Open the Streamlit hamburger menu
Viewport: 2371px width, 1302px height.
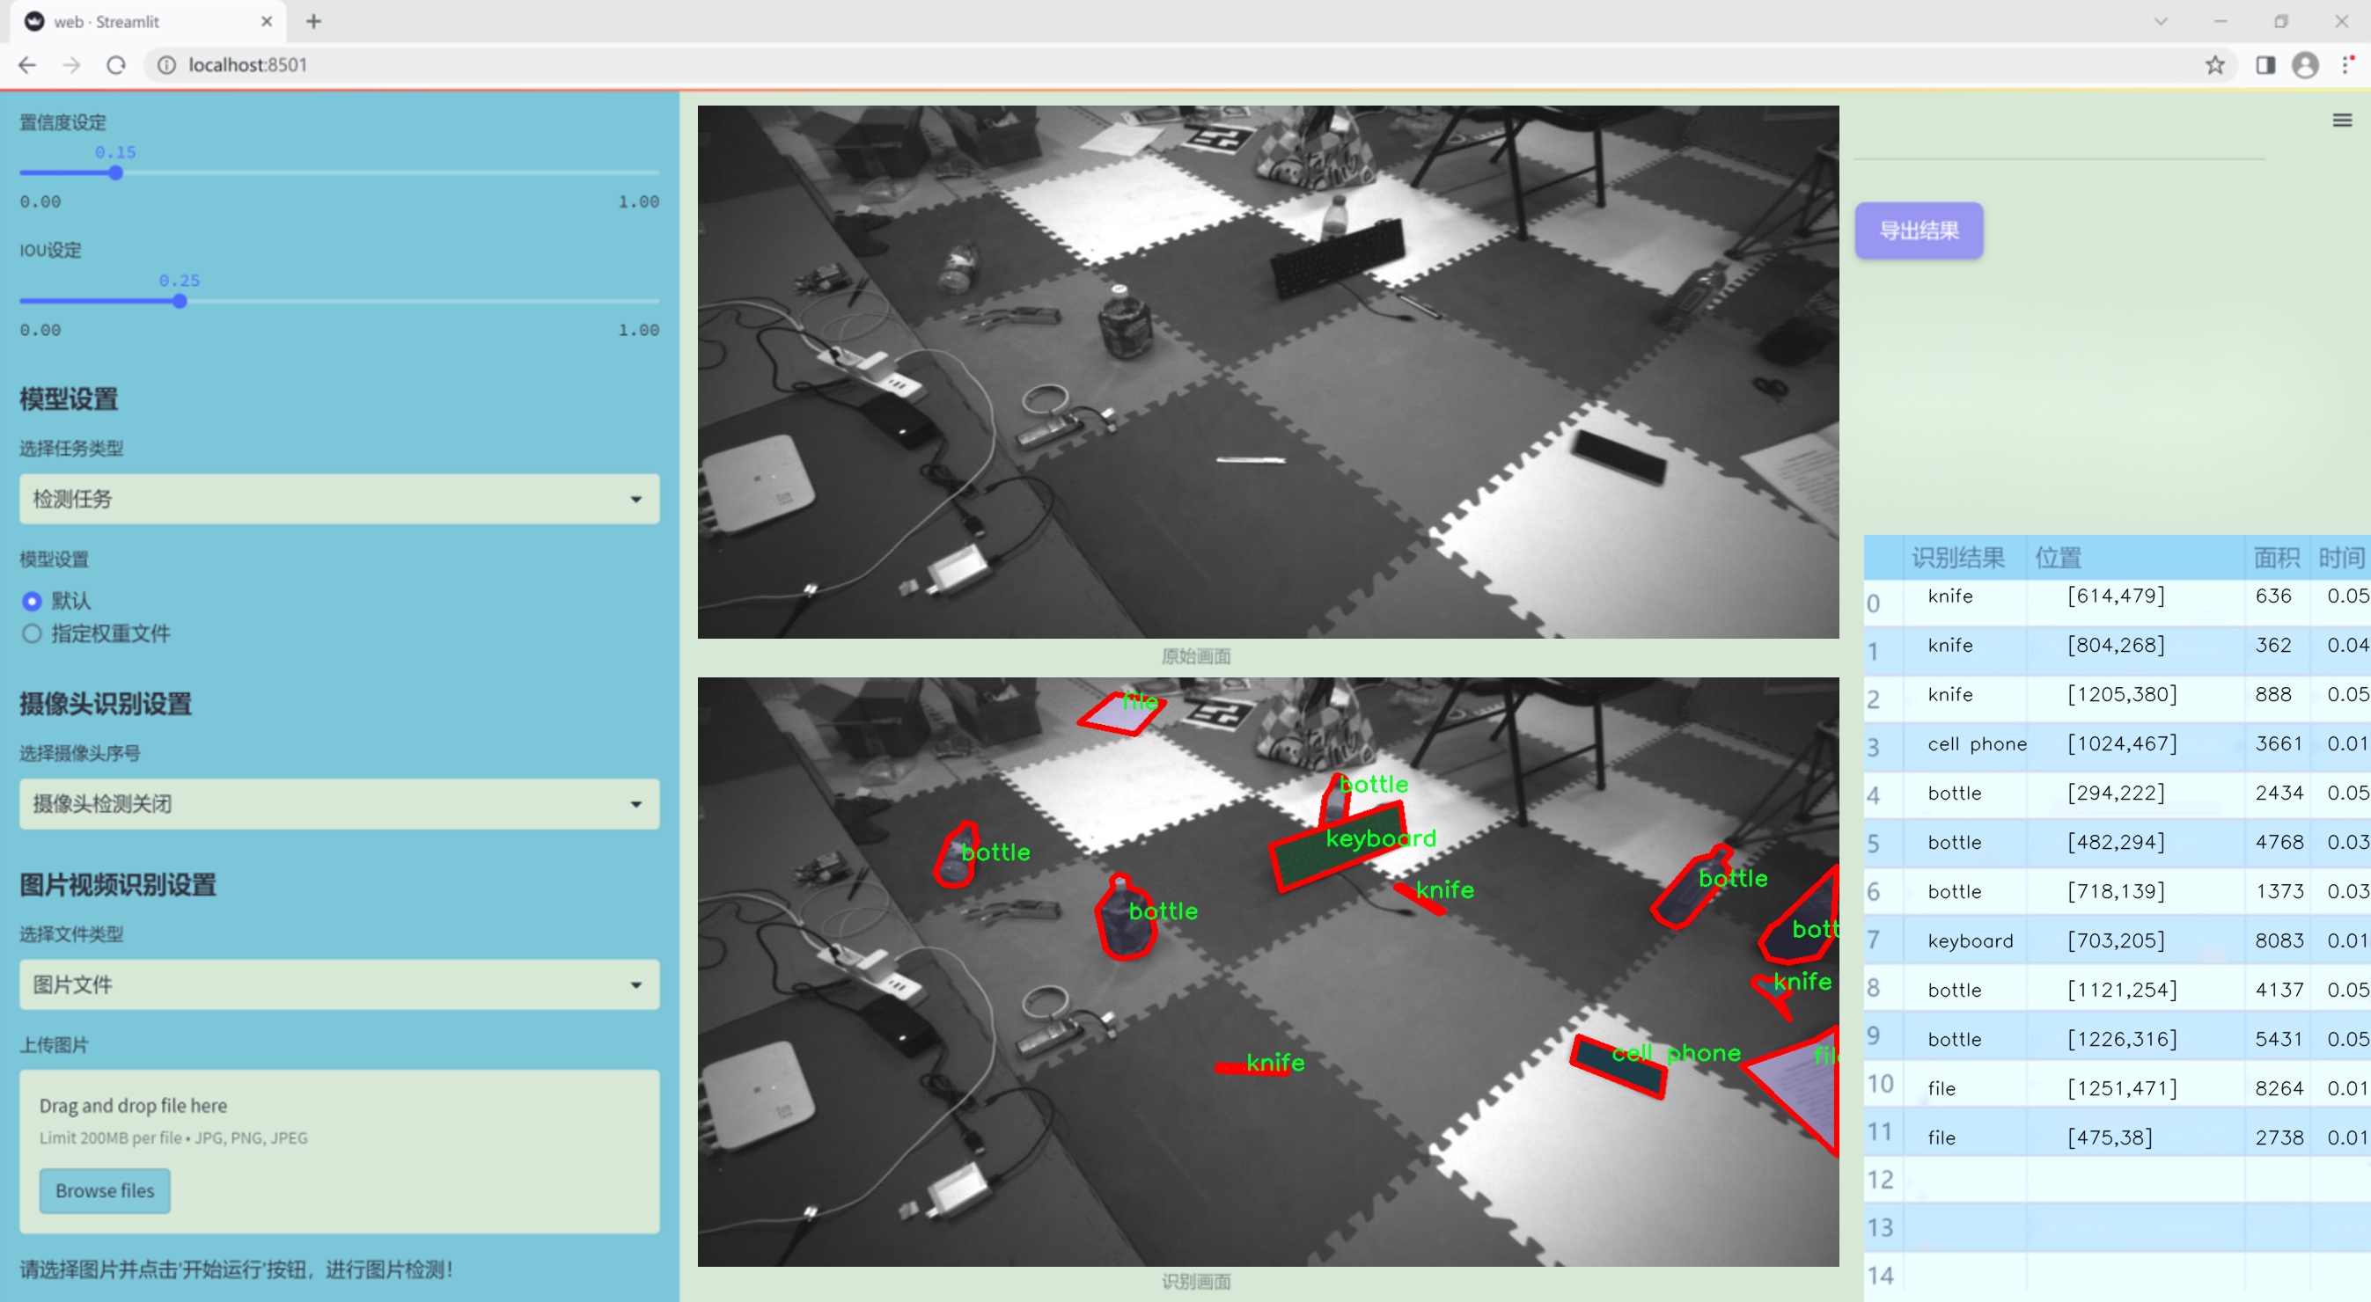click(x=2342, y=121)
